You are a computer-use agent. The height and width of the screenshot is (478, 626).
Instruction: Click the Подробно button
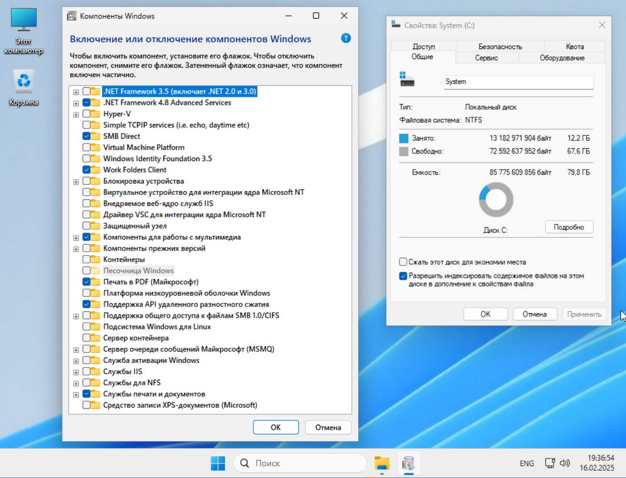569,227
